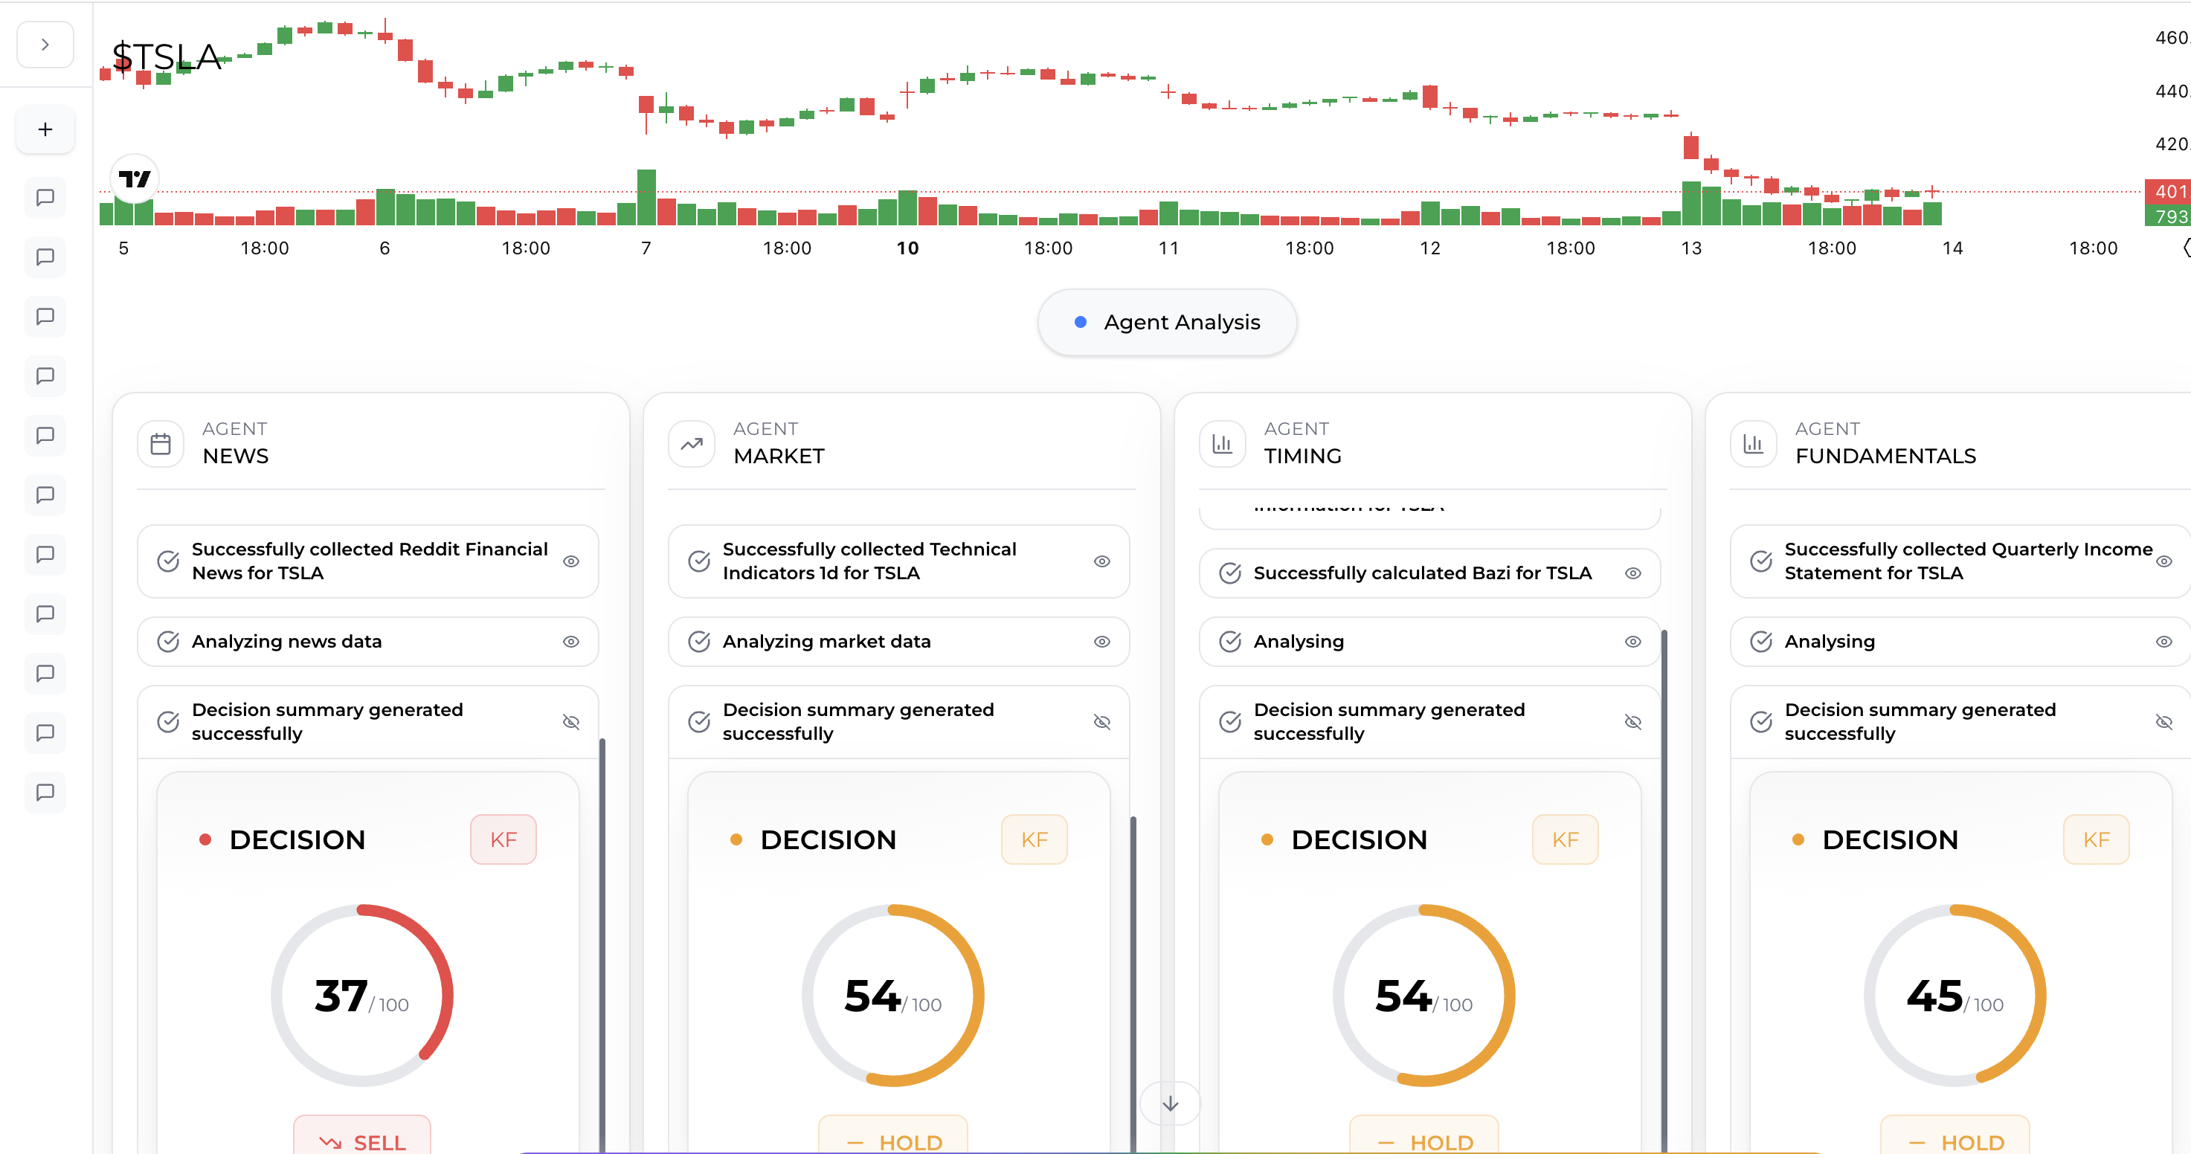Toggle visibility of 'Successfully calculated Bazi for TSLA'
This screenshot has width=2191, height=1154.
pos(1634,573)
